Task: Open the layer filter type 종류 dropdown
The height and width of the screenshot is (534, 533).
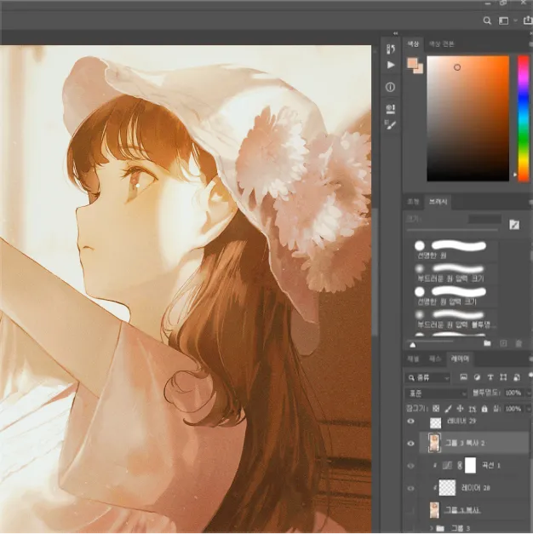Action: (427, 377)
